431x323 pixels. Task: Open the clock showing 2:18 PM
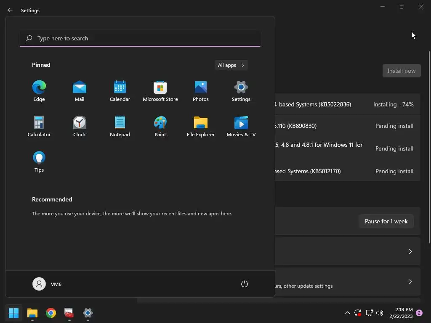point(401,312)
